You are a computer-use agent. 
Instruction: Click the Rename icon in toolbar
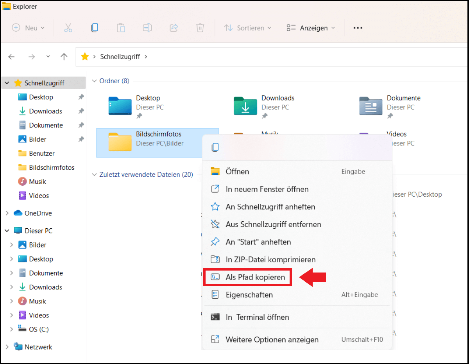point(147,28)
